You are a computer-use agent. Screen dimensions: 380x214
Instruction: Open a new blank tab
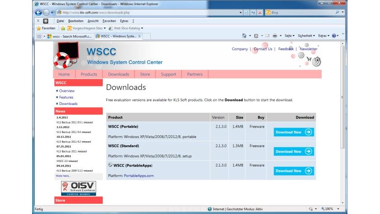(x=147, y=36)
